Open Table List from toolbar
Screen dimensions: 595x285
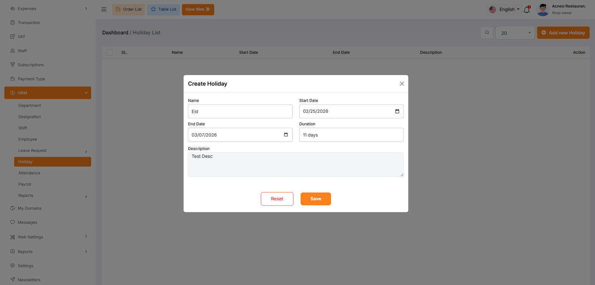(x=163, y=9)
